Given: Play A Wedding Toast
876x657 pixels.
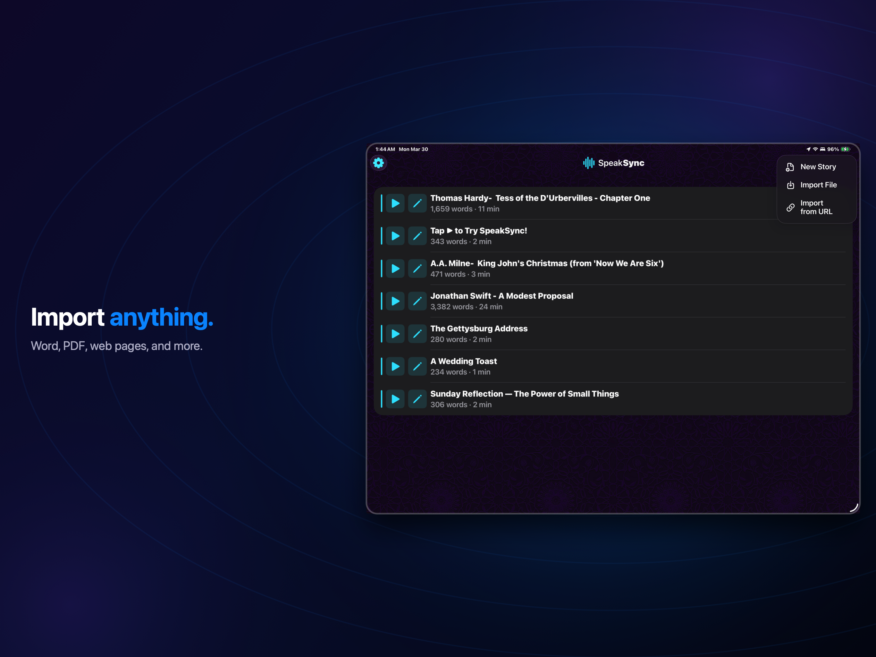Looking at the screenshot, I should pos(395,367).
